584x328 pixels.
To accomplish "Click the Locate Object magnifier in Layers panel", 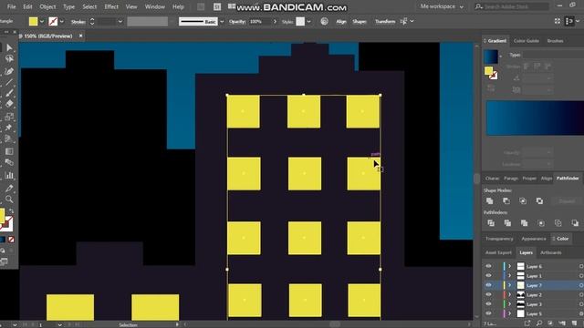I will click(539, 323).
